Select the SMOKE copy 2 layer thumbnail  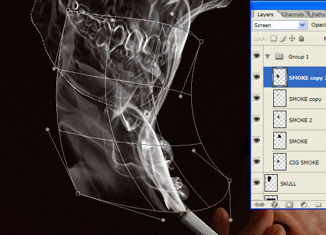(x=280, y=77)
